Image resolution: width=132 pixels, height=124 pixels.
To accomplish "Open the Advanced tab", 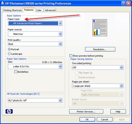I will (x=50, y=10).
